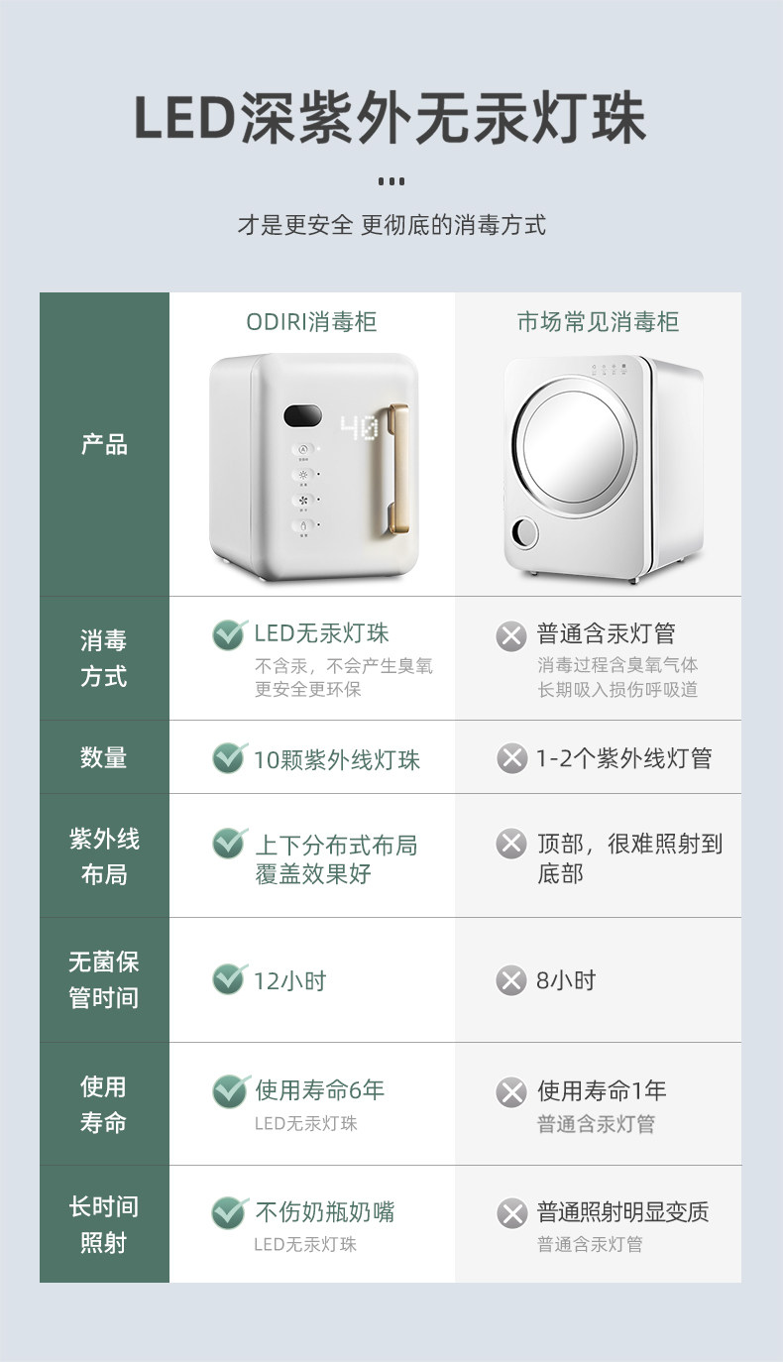Viewport: 783px width, 1362px height.
Task: Click the gray X next to 8小时
Action: 511,980
